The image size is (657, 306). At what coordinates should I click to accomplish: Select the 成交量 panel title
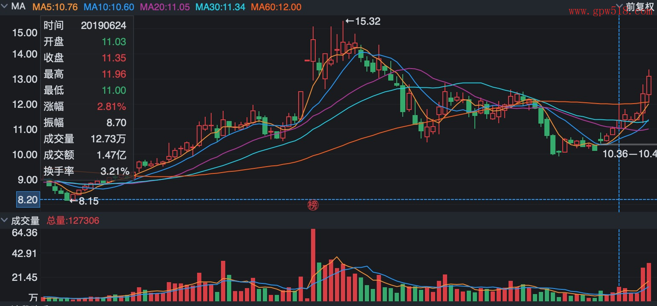[x=25, y=220]
